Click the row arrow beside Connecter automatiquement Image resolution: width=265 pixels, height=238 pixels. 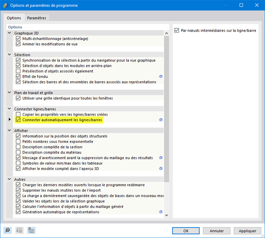[x=10, y=120]
